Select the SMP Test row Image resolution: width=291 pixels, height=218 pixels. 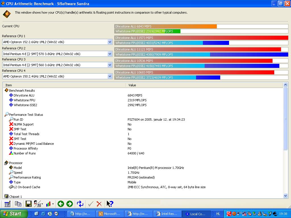[x=143, y=129]
